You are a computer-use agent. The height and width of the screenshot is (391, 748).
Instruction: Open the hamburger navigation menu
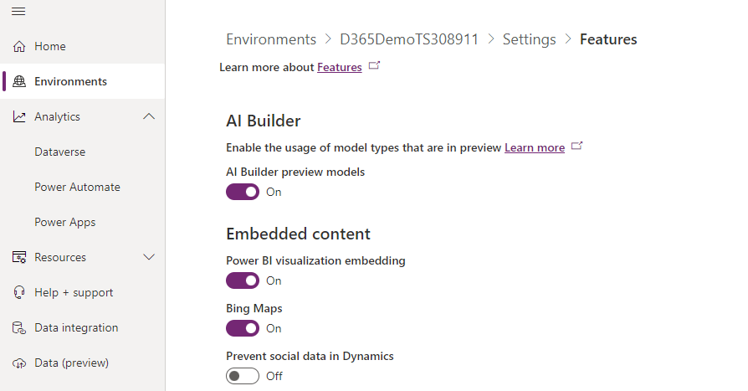(18, 12)
